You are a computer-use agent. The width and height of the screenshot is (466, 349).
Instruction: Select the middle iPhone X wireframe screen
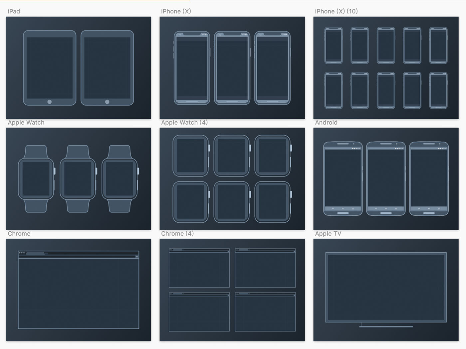pos(232,68)
